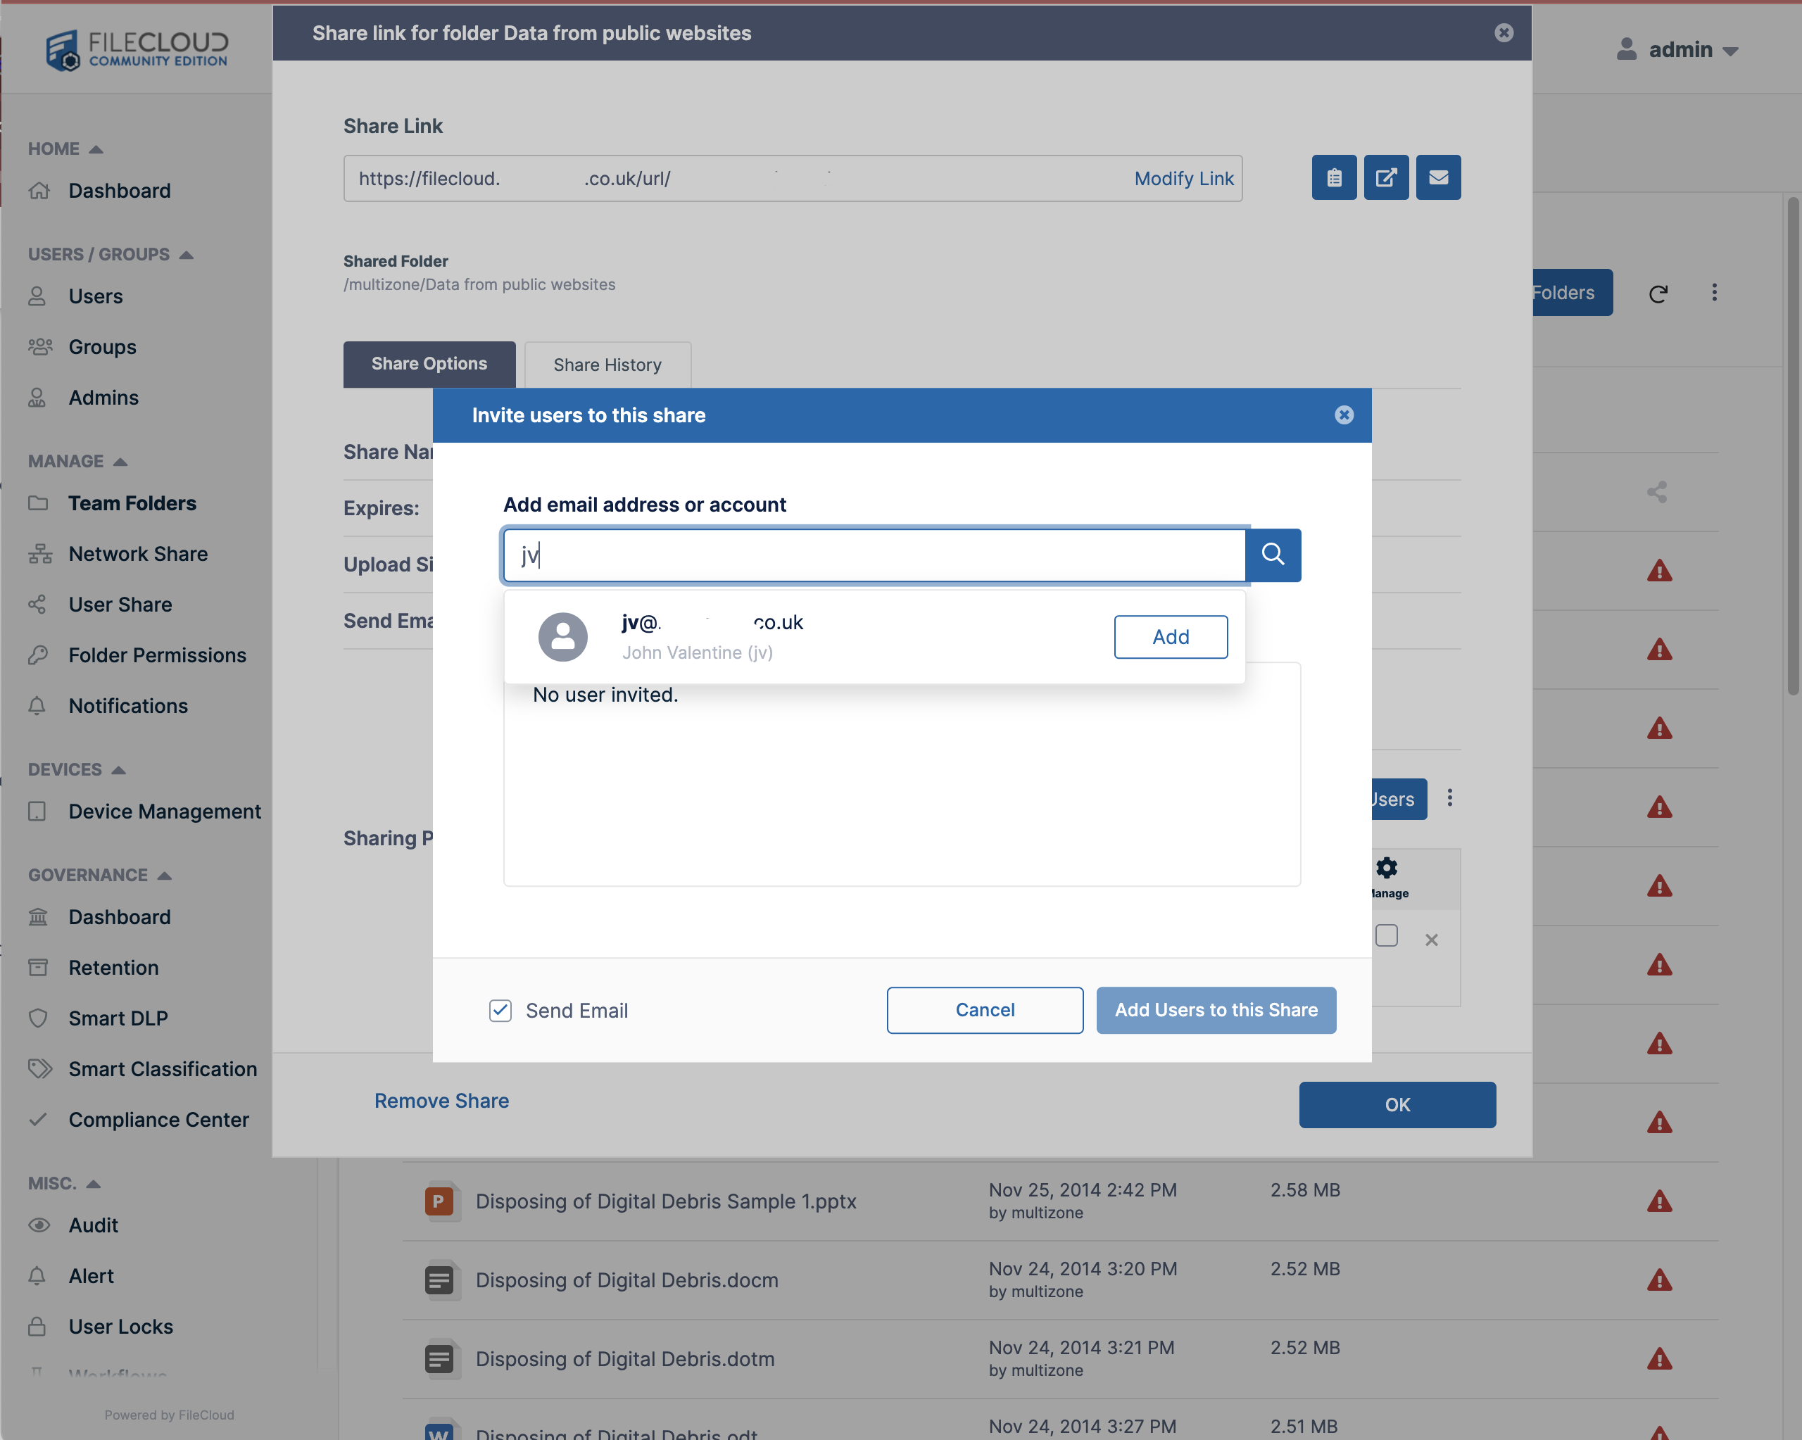This screenshot has height=1440, width=1802.
Task: Select the Share Options tab
Action: [x=429, y=365]
